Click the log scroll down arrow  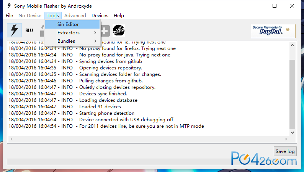(292, 133)
